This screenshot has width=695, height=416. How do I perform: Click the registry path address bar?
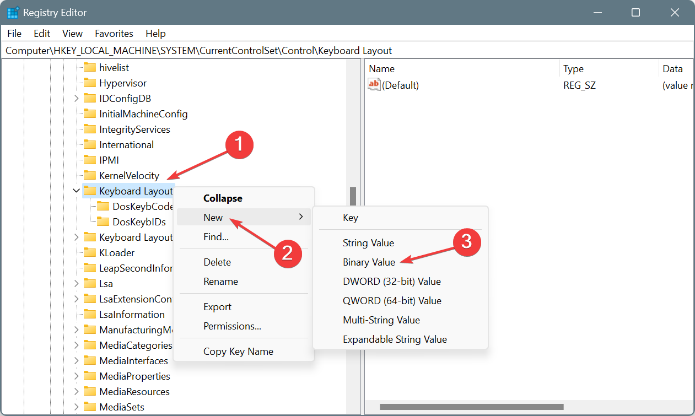[347, 51]
